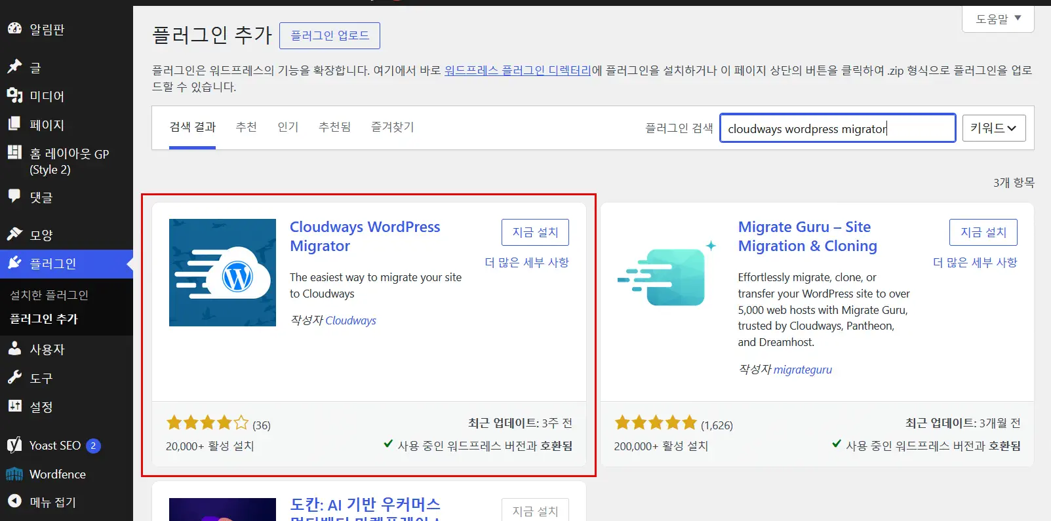Open 더 많은 세부 사항 for Migrate Guru

point(975,262)
